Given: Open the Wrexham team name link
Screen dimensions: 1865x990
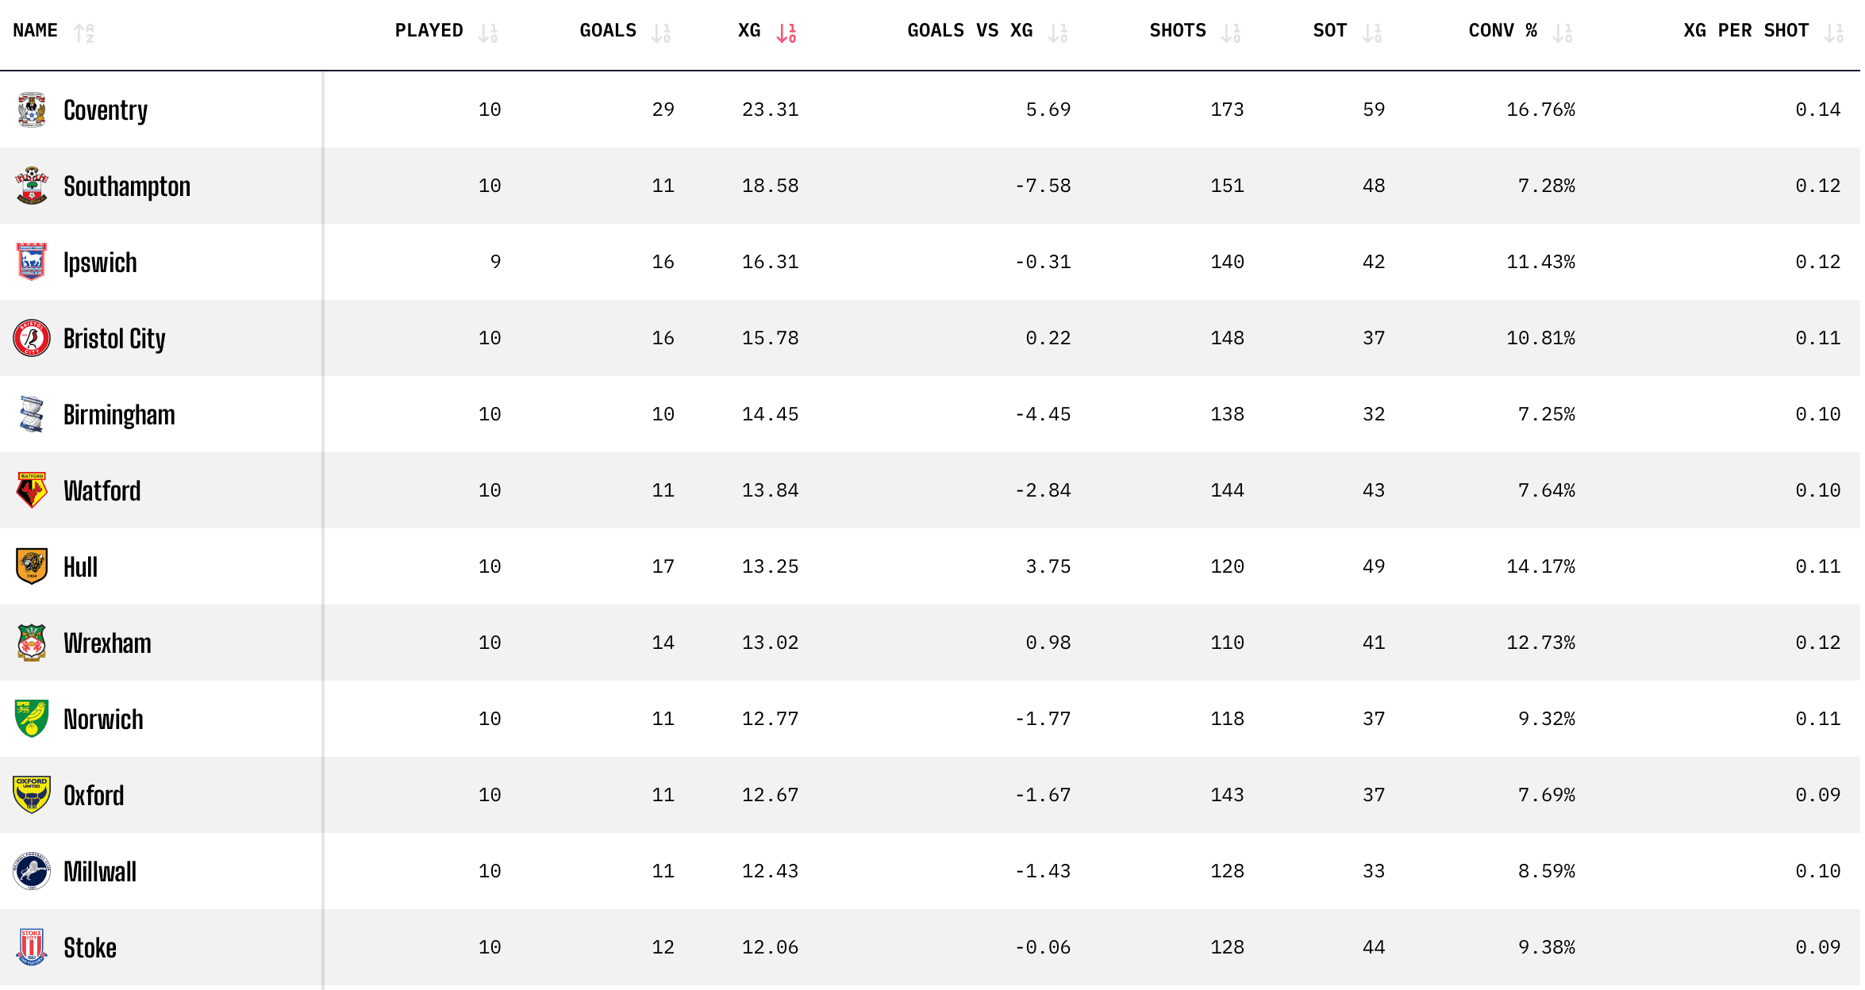Looking at the screenshot, I should point(107,643).
